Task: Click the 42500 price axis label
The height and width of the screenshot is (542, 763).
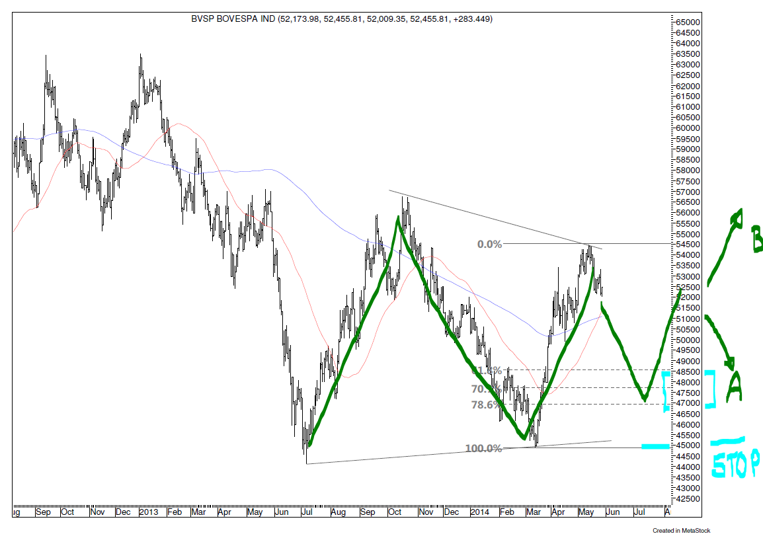Action: [x=688, y=499]
